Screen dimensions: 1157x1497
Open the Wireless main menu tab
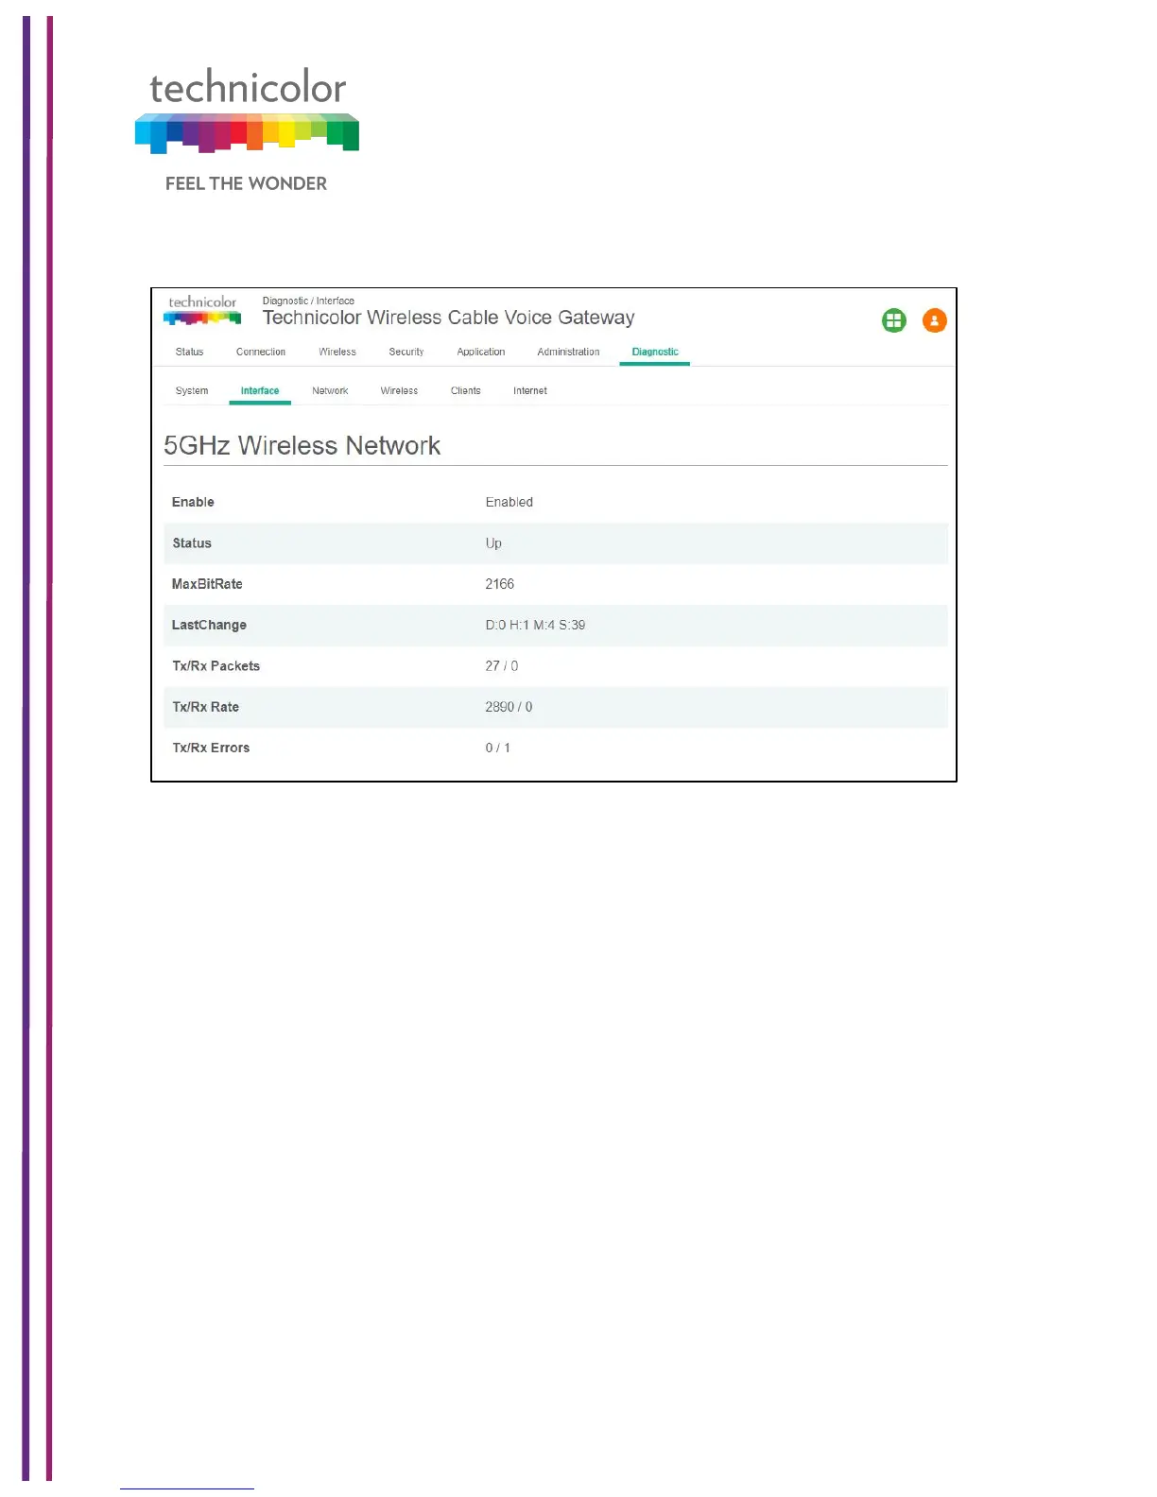click(337, 352)
